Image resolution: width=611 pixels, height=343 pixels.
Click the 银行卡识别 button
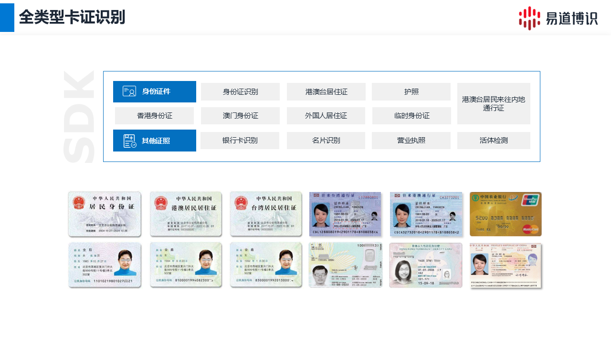240,141
